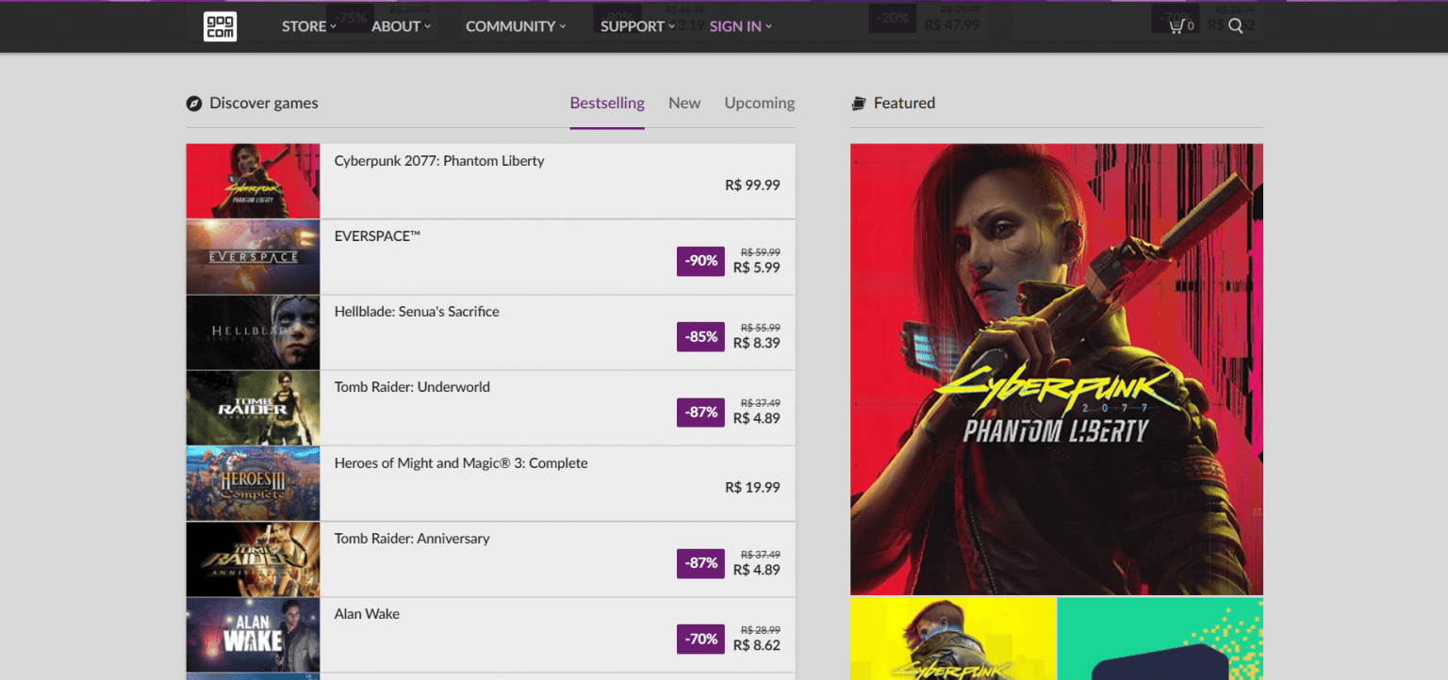This screenshot has height=680, width=1448.
Task: Click the EVERSPACE cover art
Action: [253, 256]
